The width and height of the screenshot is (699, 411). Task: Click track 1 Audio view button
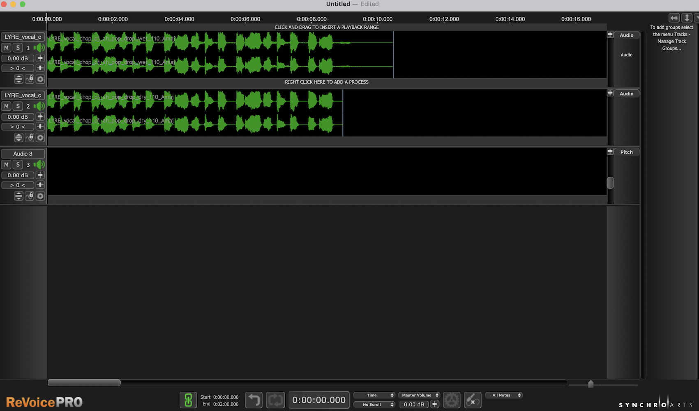pyautogui.click(x=627, y=35)
